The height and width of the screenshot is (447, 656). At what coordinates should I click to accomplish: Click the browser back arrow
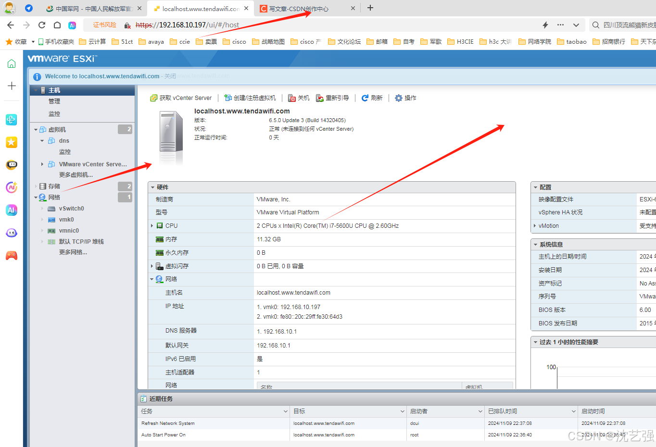tap(11, 25)
